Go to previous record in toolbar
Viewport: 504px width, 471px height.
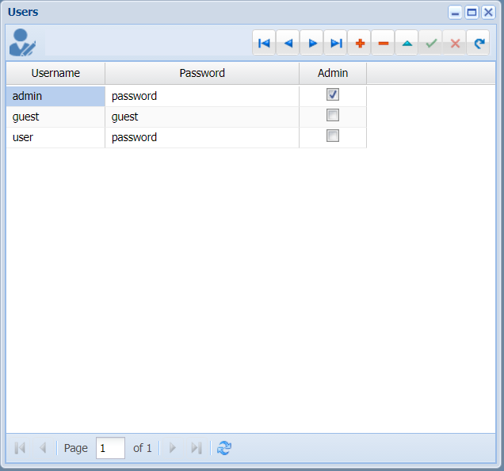pos(288,43)
